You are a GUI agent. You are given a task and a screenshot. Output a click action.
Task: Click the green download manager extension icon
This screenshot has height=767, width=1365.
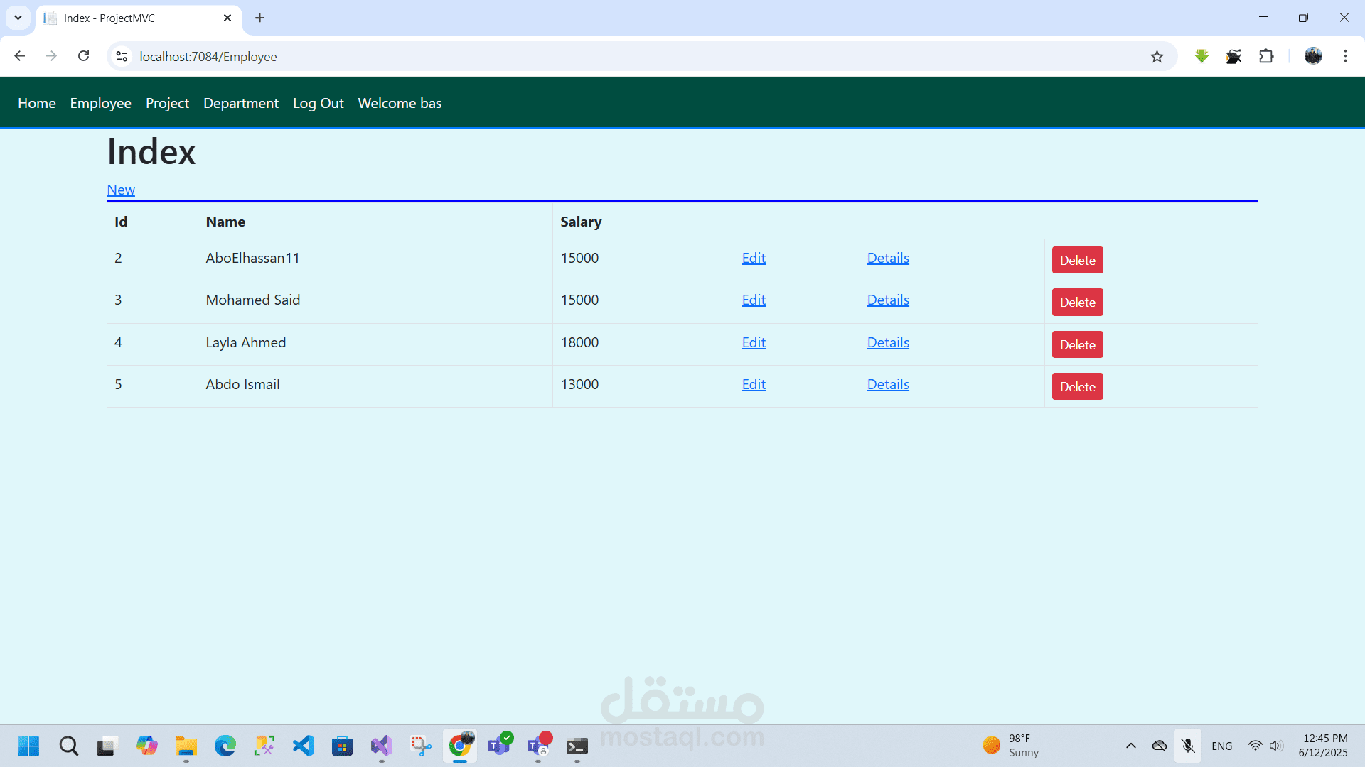coord(1201,56)
